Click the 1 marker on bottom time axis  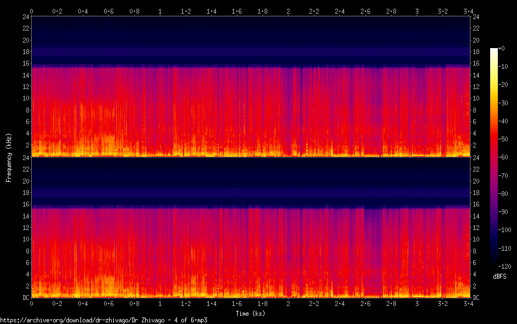pos(160,304)
